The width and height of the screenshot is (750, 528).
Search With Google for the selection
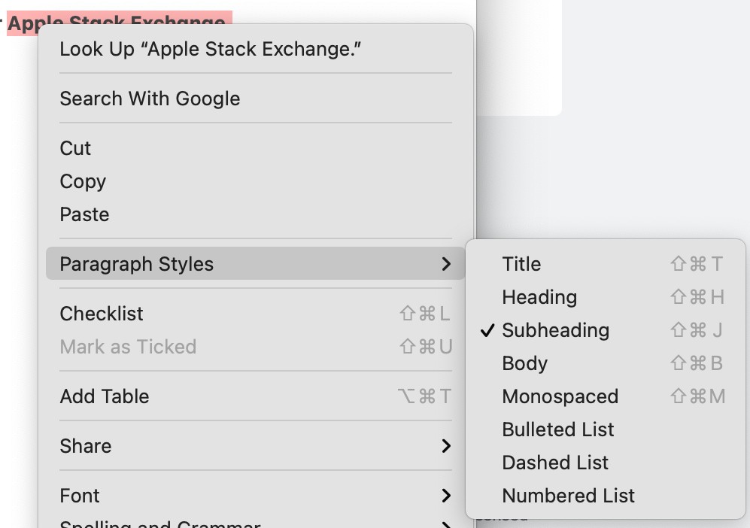(150, 99)
